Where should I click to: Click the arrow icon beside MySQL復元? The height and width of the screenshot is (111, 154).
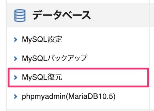pos(16,77)
